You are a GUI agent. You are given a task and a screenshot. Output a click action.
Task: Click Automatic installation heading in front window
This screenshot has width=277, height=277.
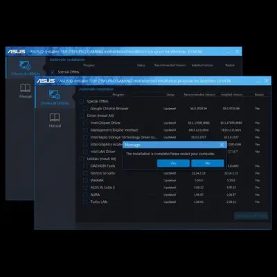pyautogui.click(x=97, y=89)
